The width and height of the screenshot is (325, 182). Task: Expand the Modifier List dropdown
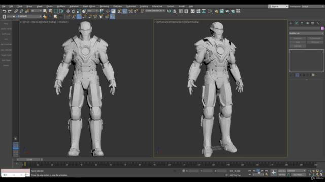coord(306,33)
